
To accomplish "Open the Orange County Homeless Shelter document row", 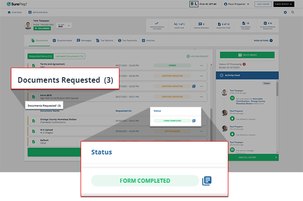I will point(117,121).
